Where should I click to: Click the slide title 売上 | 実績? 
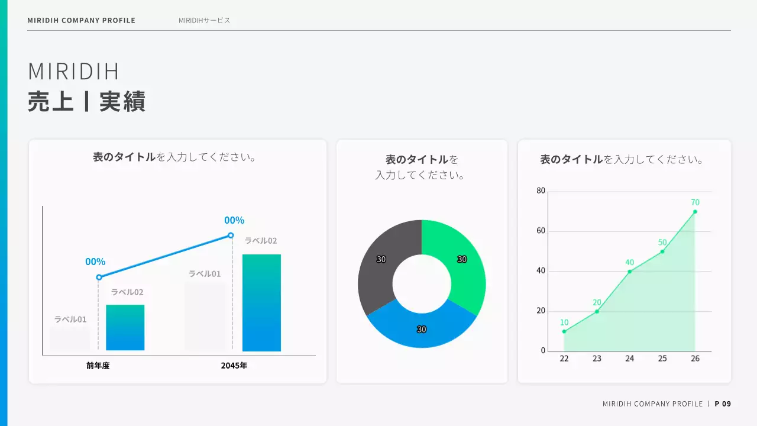86,101
